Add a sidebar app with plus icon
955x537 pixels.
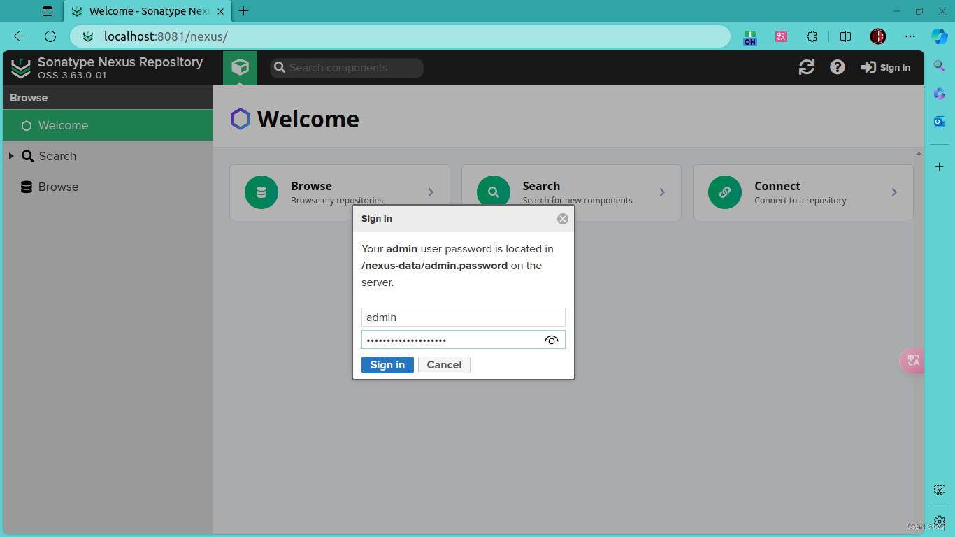point(940,166)
